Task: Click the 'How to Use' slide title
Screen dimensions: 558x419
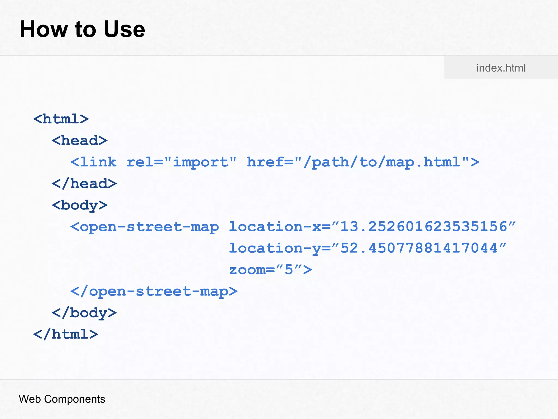Action: 83,29
